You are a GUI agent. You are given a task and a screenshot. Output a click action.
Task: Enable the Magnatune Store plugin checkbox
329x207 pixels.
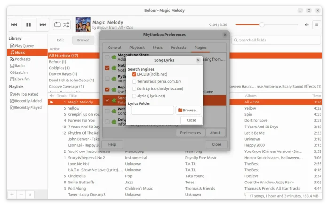[107, 57]
